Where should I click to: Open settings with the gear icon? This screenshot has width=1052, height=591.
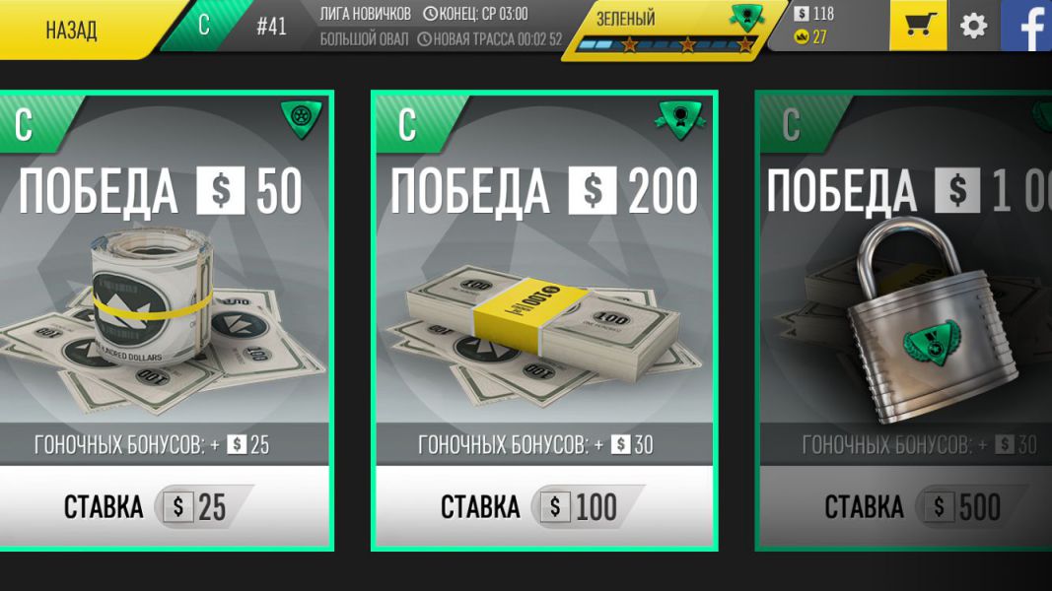coord(973,26)
